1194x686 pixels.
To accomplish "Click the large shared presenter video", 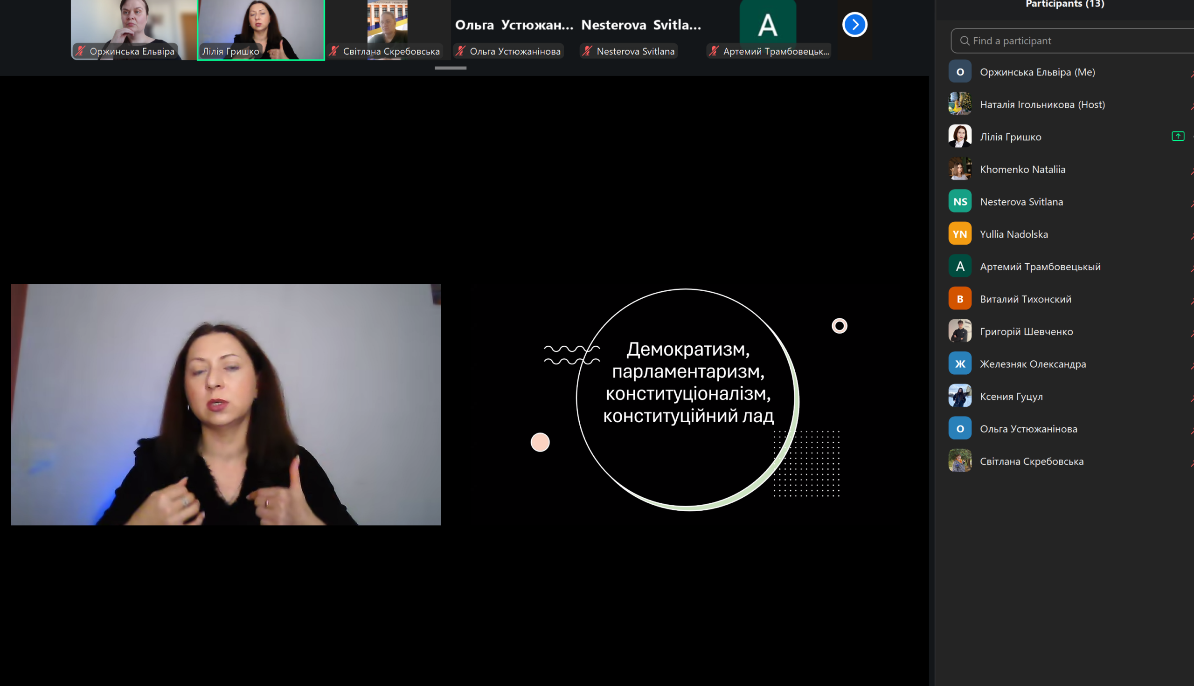I will [226, 404].
